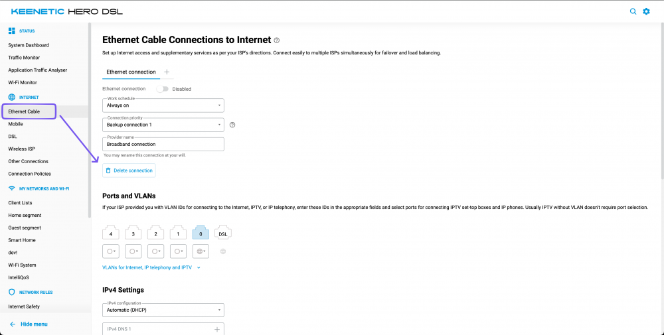Open DSL in the sidebar menu

(13, 136)
